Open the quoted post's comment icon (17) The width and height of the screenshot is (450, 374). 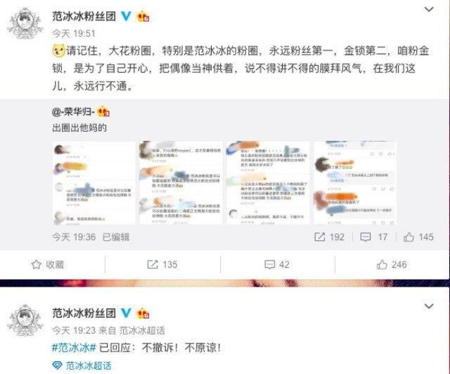366,237
